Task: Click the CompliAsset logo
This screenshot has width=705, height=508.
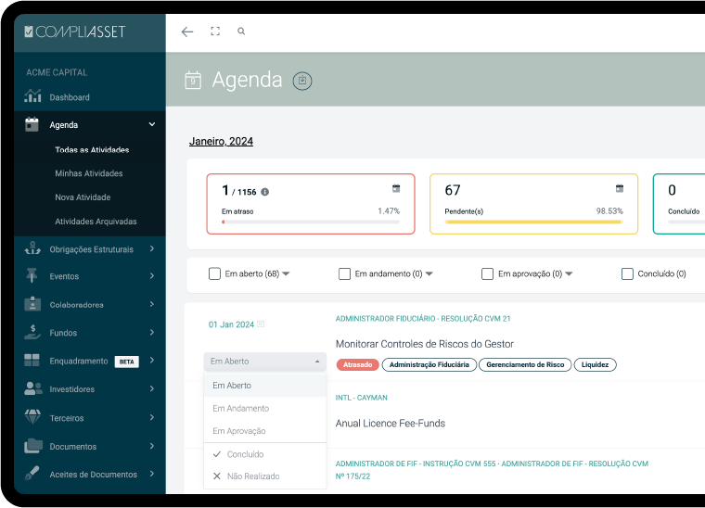Action: (75, 32)
